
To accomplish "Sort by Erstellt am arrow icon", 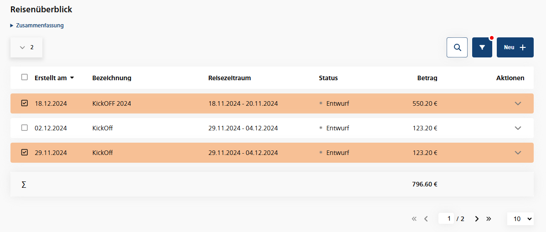I will pyautogui.click(x=72, y=78).
